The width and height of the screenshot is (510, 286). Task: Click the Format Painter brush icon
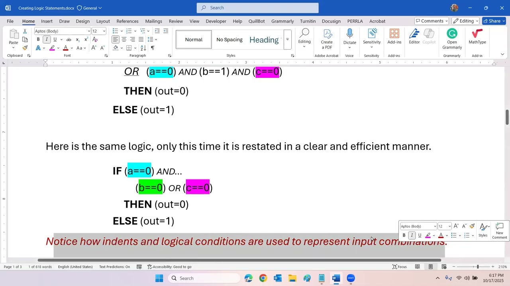[25, 48]
